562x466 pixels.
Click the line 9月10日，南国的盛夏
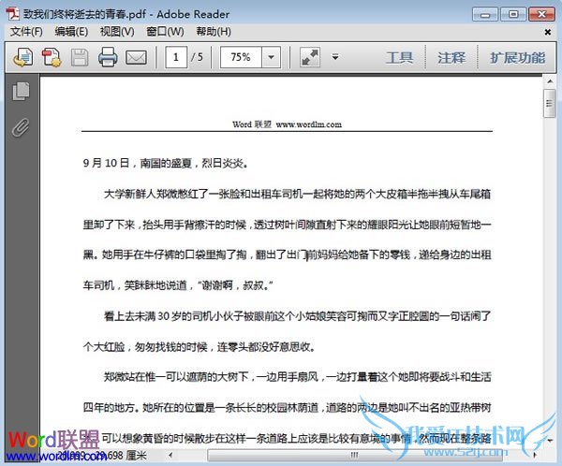click(x=166, y=164)
